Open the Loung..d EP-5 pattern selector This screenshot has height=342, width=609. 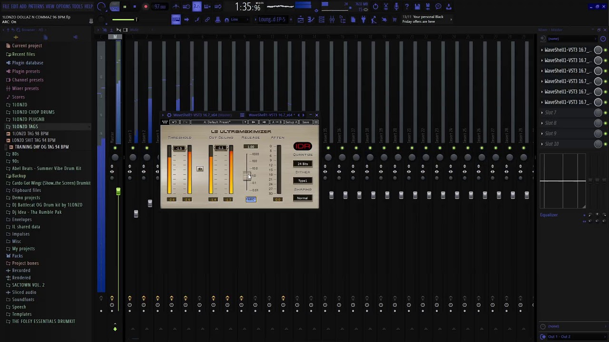[272, 19]
